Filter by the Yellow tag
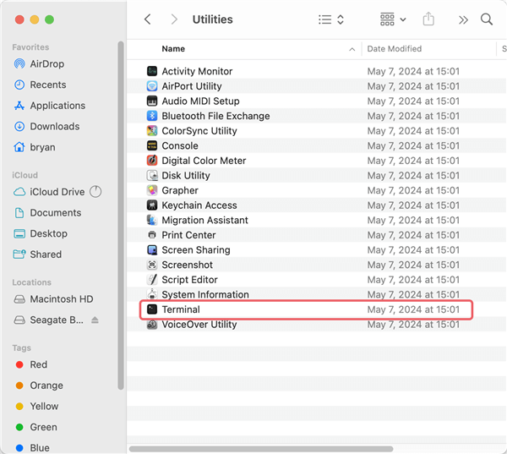This screenshot has width=507, height=454. pyautogui.click(x=37, y=406)
